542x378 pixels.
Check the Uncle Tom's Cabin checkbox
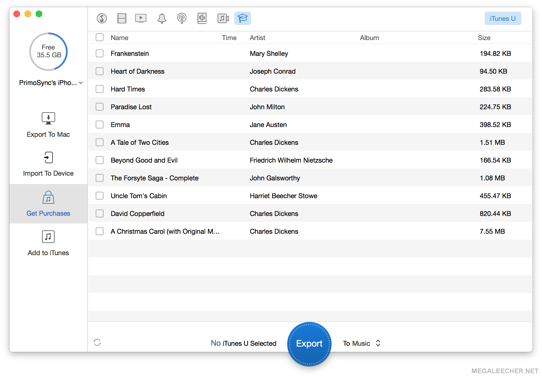pos(100,196)
